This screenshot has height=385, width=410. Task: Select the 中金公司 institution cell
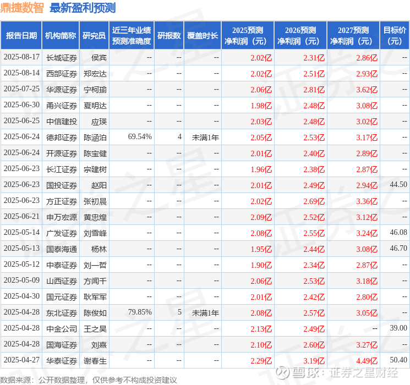(62, 329)
